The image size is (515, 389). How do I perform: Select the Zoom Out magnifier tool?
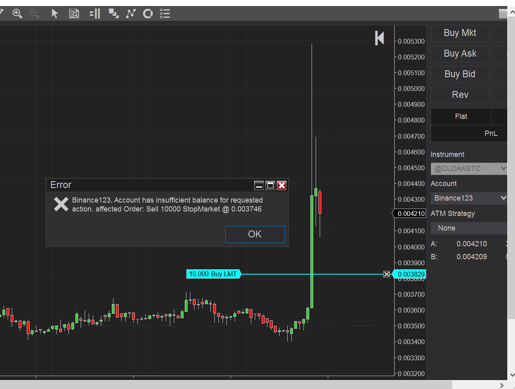[x=34, y=14]
